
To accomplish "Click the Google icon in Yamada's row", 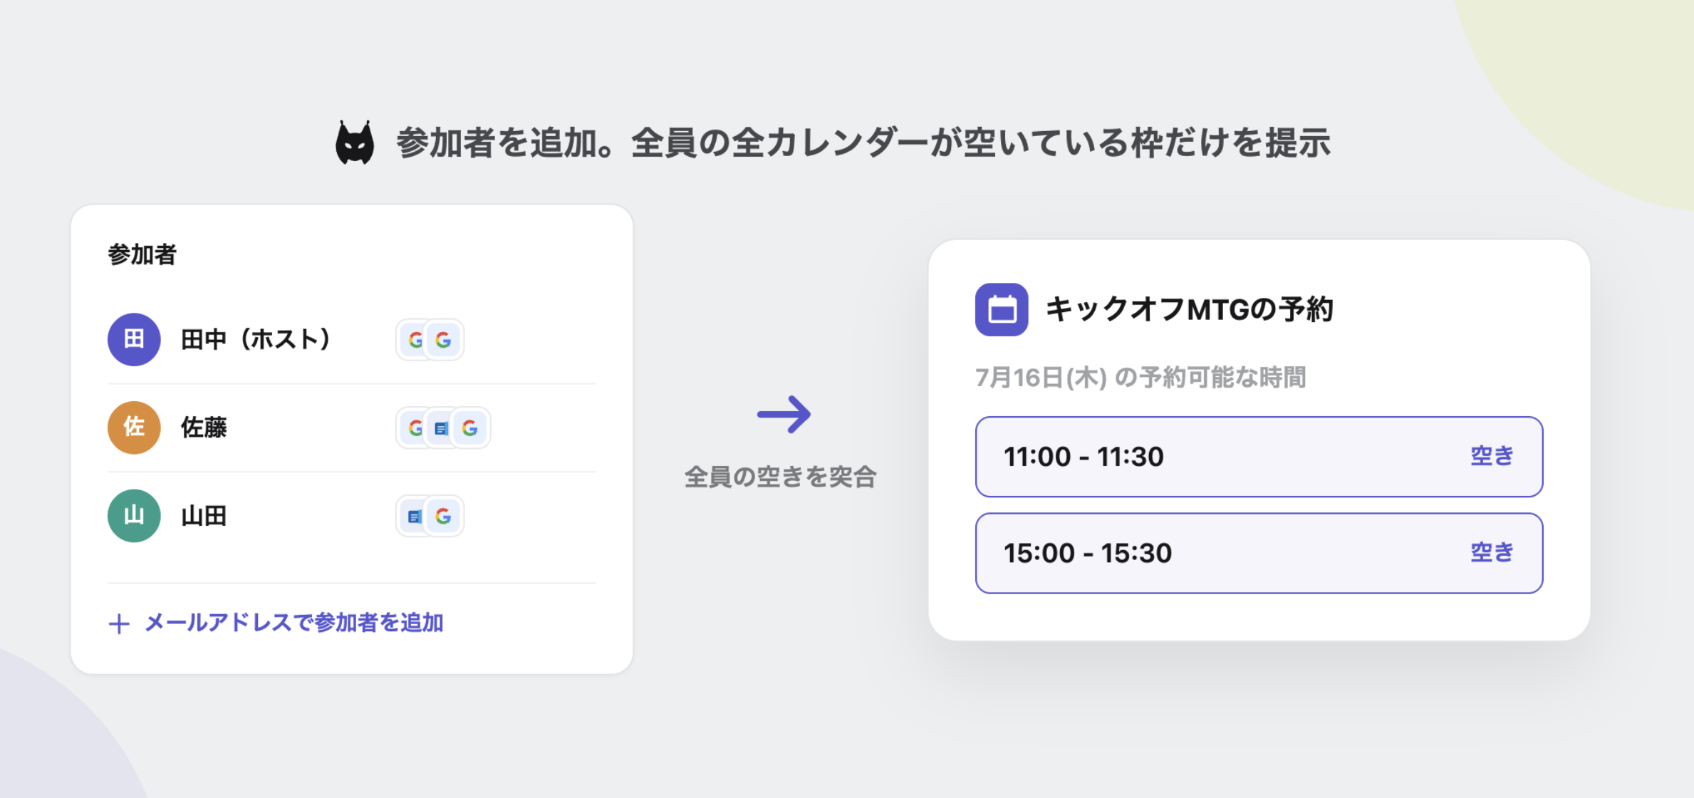I will coord(443,517).
